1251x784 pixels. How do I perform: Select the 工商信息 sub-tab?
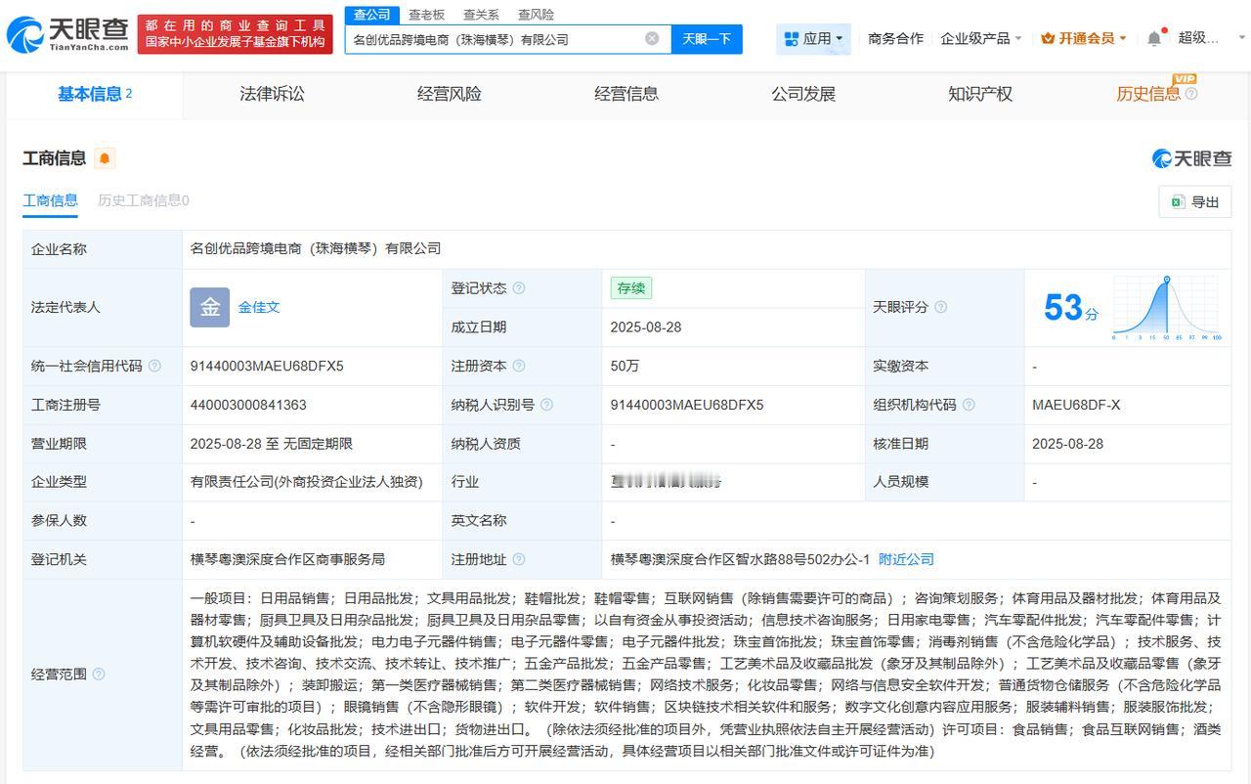pos(50,200)
